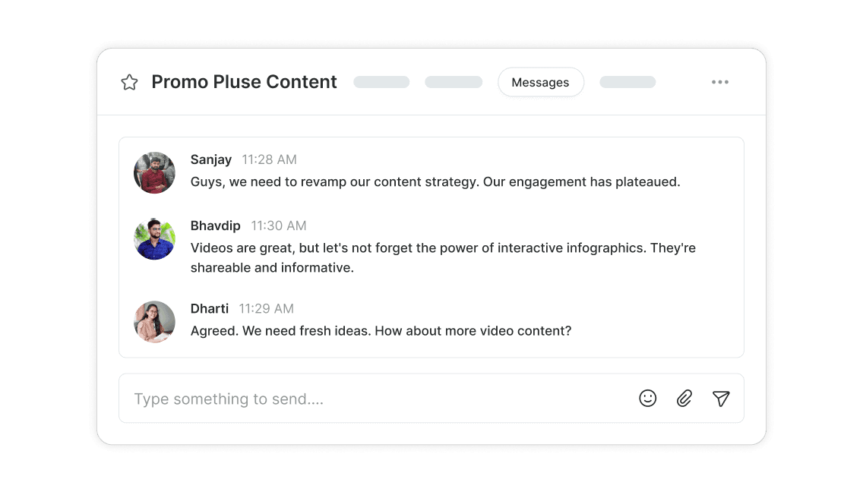Click the 11:28 AM message timestamp
863x492 pixels.
click(x=270, y=159)
